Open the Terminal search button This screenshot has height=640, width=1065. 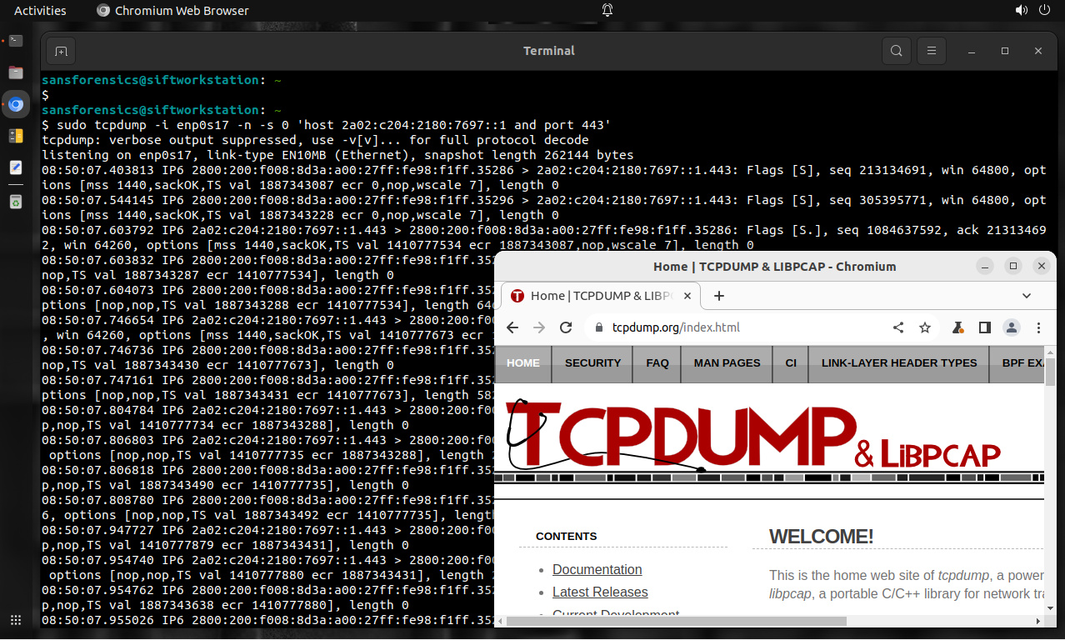click(896, 51)
